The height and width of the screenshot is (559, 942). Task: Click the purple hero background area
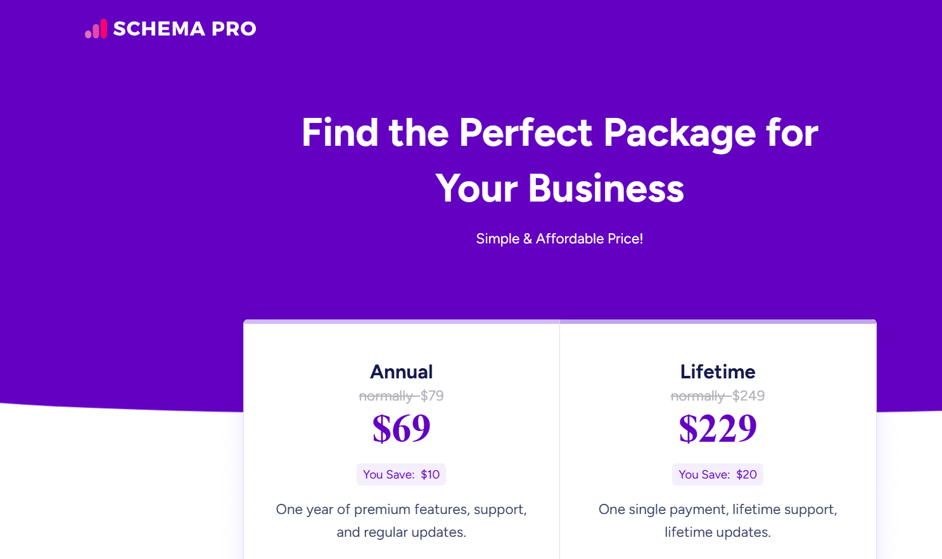click(x=127, y=190)
